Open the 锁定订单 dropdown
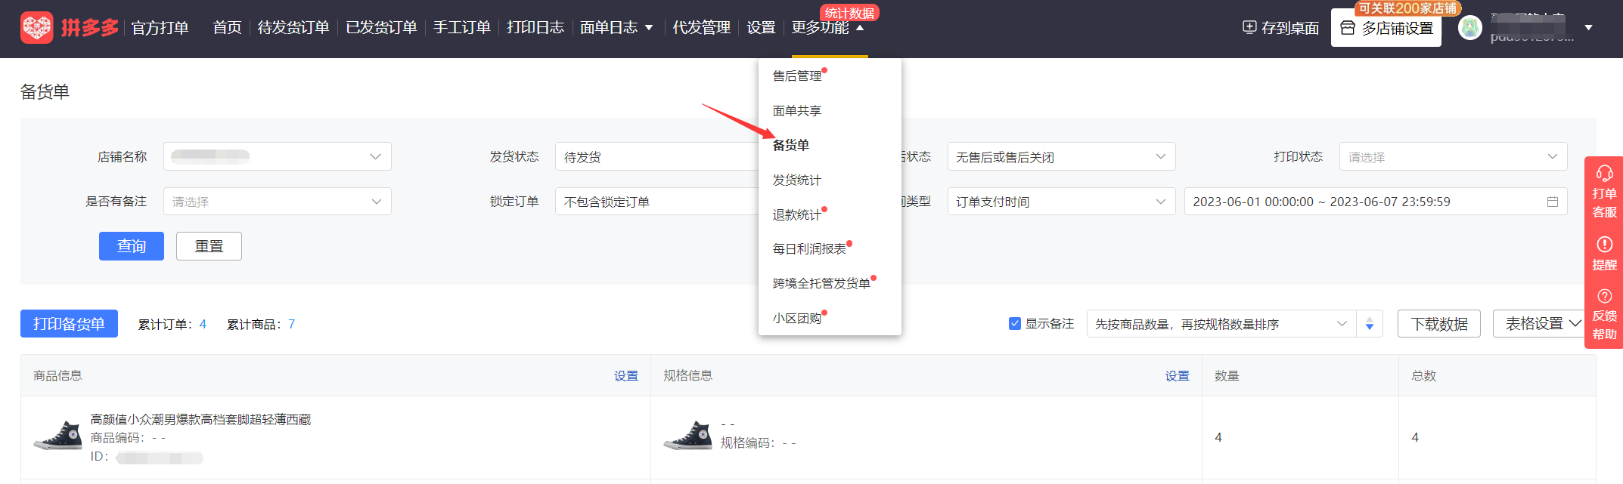The height and width of the screenshot is (484, 1623). click(656, 202)
